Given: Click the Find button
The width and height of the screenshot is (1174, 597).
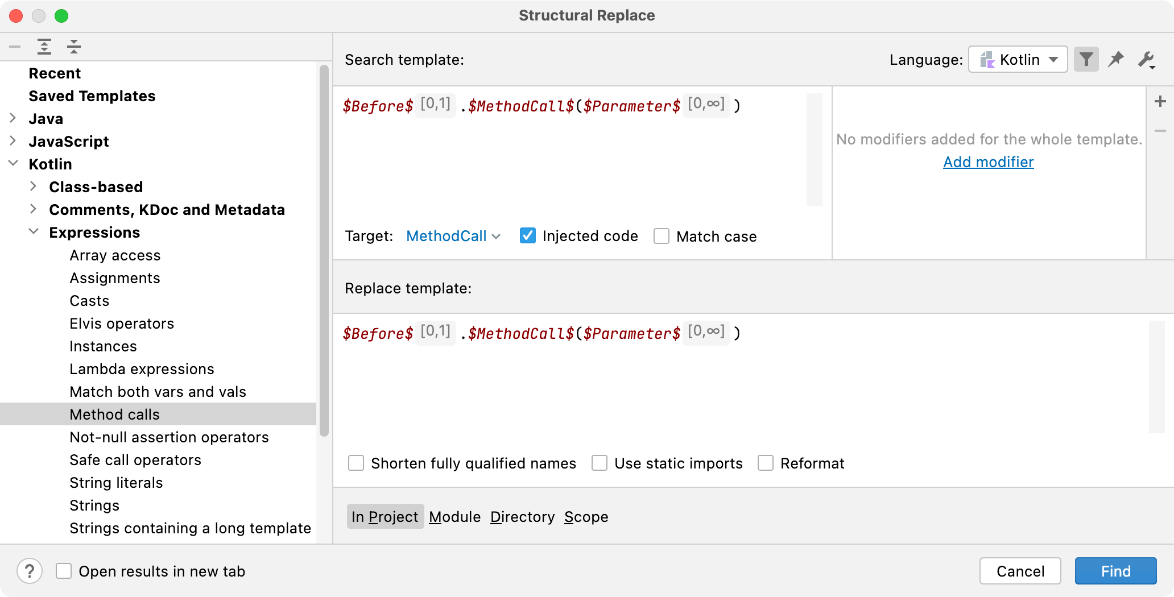Looking at the screenshot, I should coord(1115,571).
